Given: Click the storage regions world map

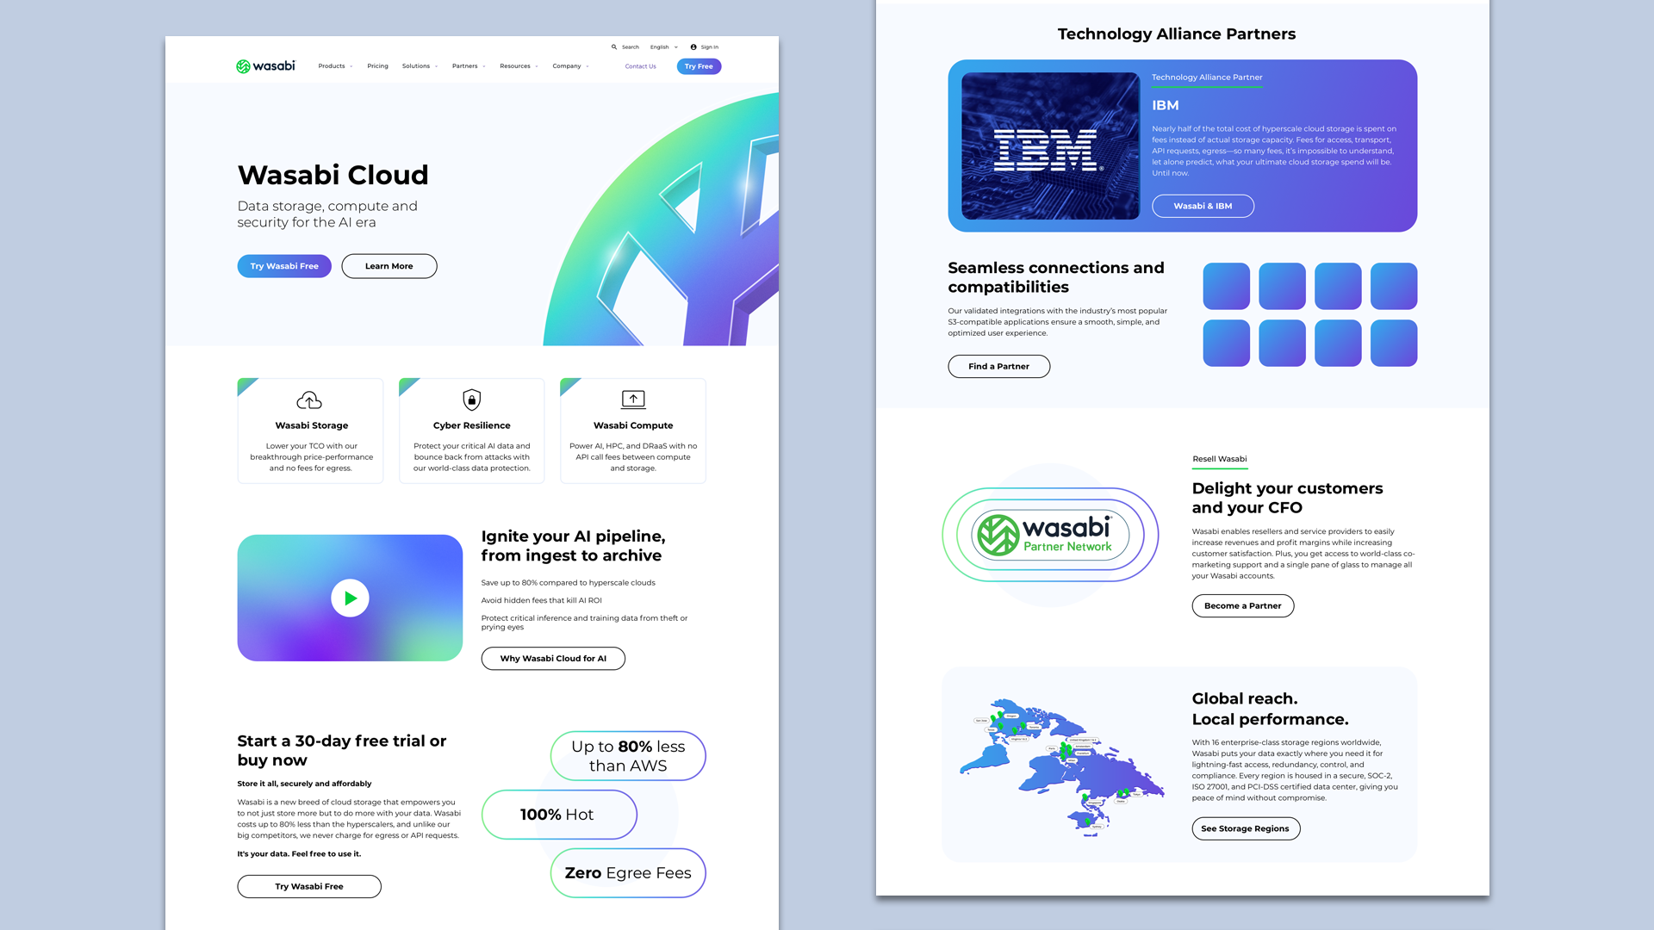Looking at the screenshot, I should pyautogui.click(x=1061, y=766).
